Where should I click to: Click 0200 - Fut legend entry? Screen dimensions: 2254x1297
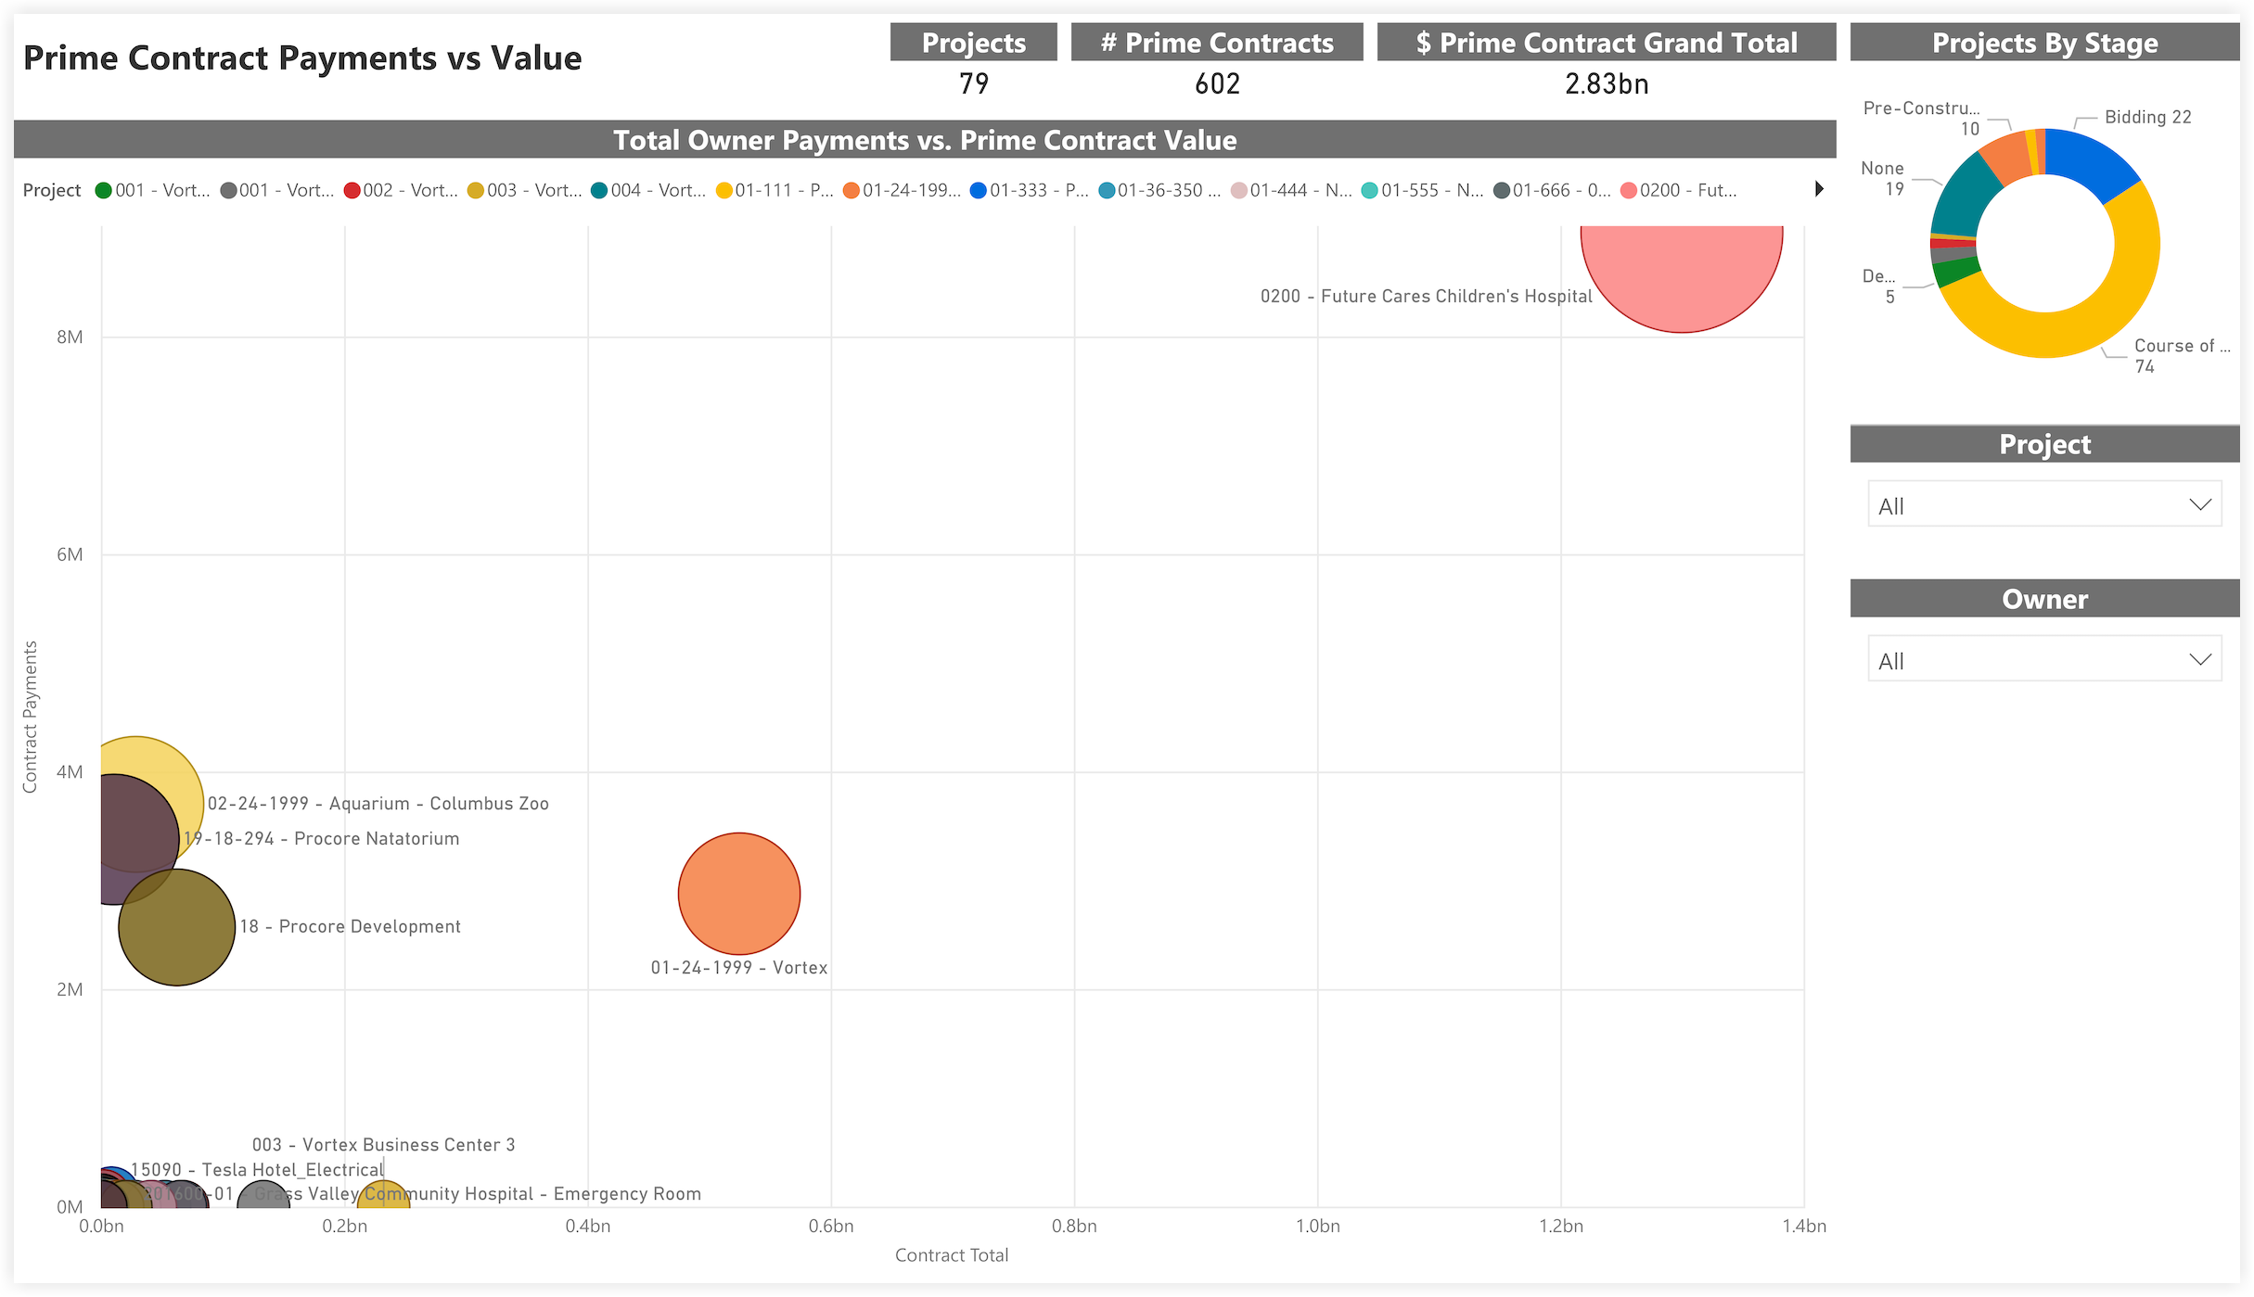pos(1679,190)
